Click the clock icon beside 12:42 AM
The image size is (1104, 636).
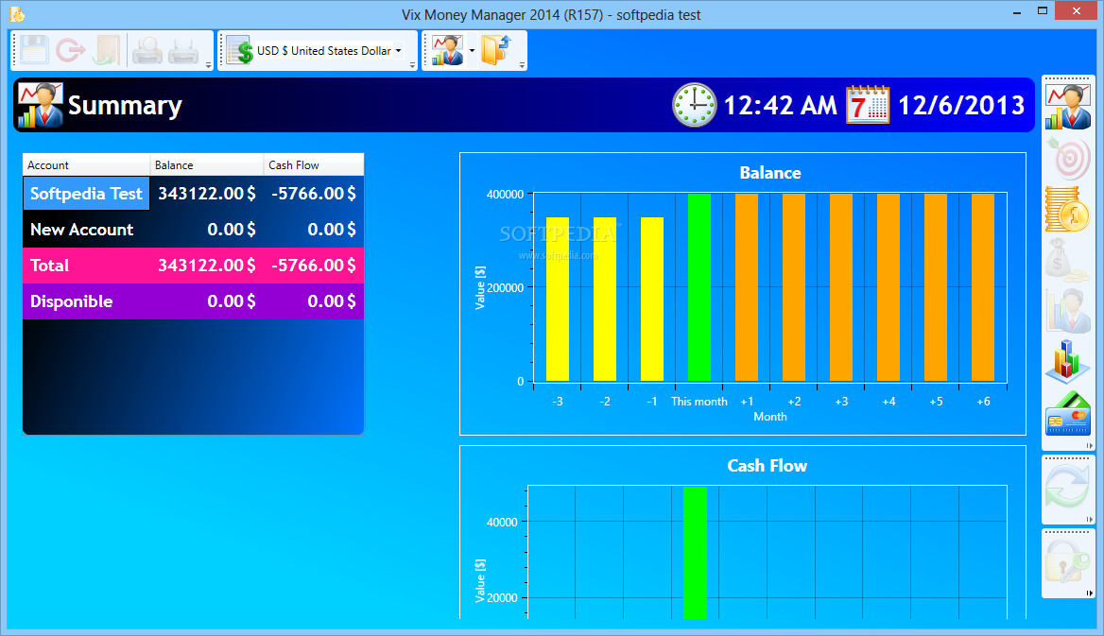click(694, 105)
